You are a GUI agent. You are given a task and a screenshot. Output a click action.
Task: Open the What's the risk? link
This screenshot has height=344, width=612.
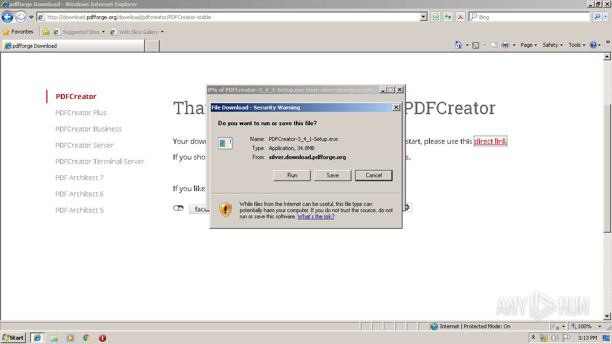tap(316, 216)
